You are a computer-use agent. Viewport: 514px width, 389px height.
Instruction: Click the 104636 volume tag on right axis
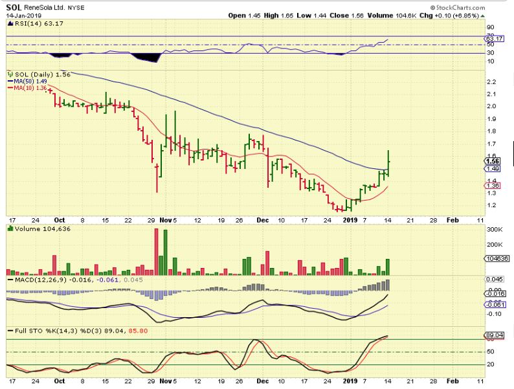point(497,258)
